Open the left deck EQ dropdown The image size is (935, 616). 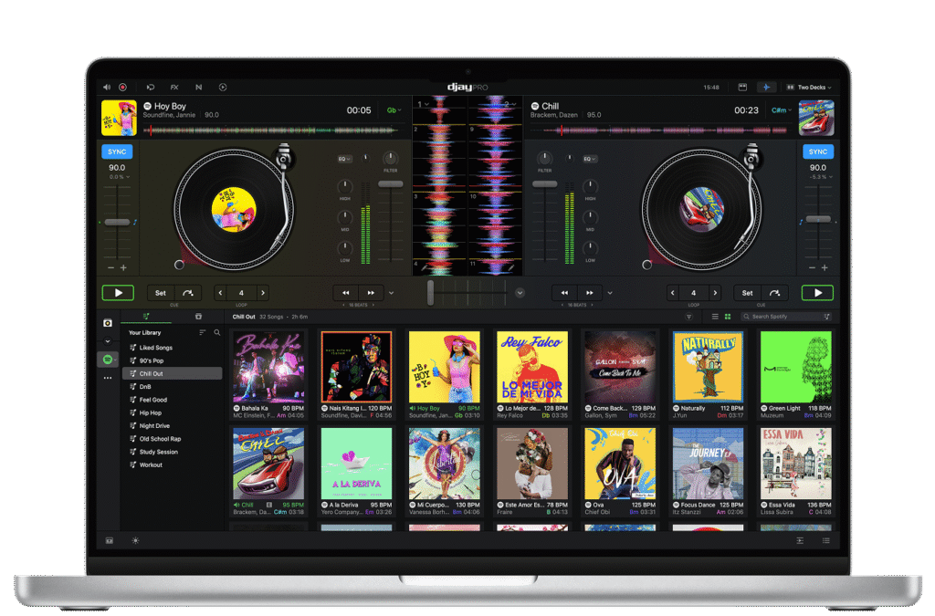[x=344, y=159]
